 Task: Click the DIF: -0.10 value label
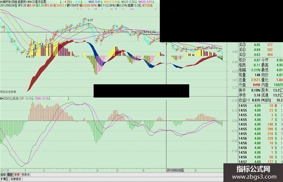pos(26,99)
